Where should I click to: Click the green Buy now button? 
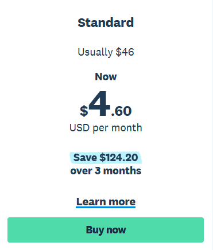click(106, 230)
